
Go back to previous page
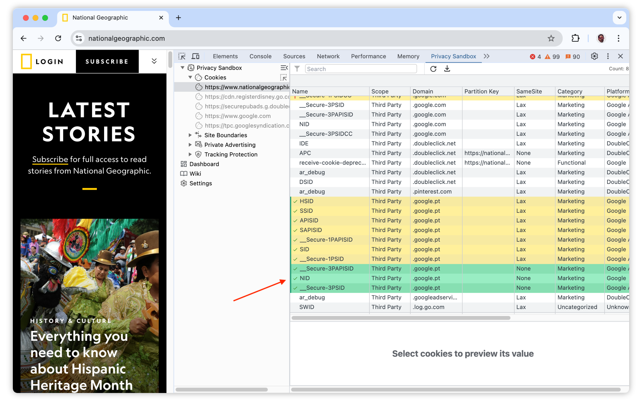tap(24, 38)
